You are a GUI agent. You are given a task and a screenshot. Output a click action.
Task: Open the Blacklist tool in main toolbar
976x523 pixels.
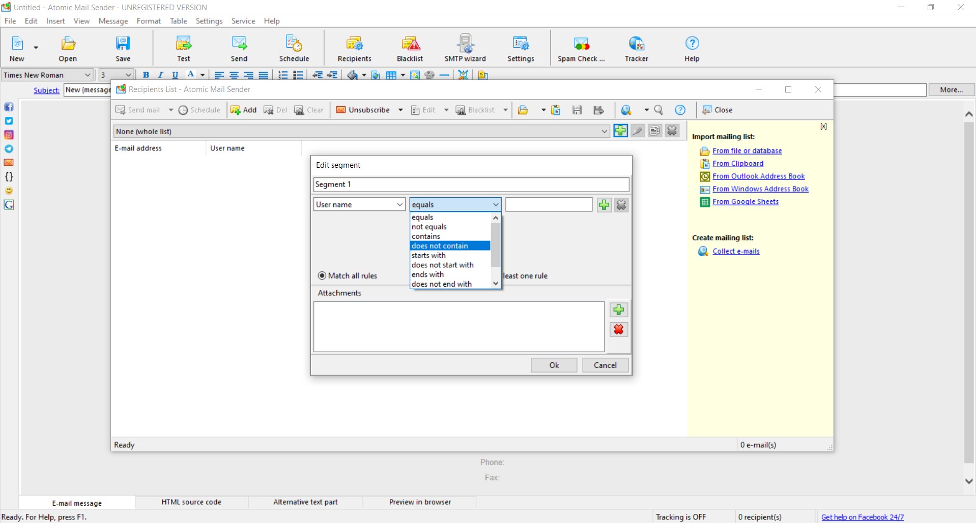click(x=410, y=48)
